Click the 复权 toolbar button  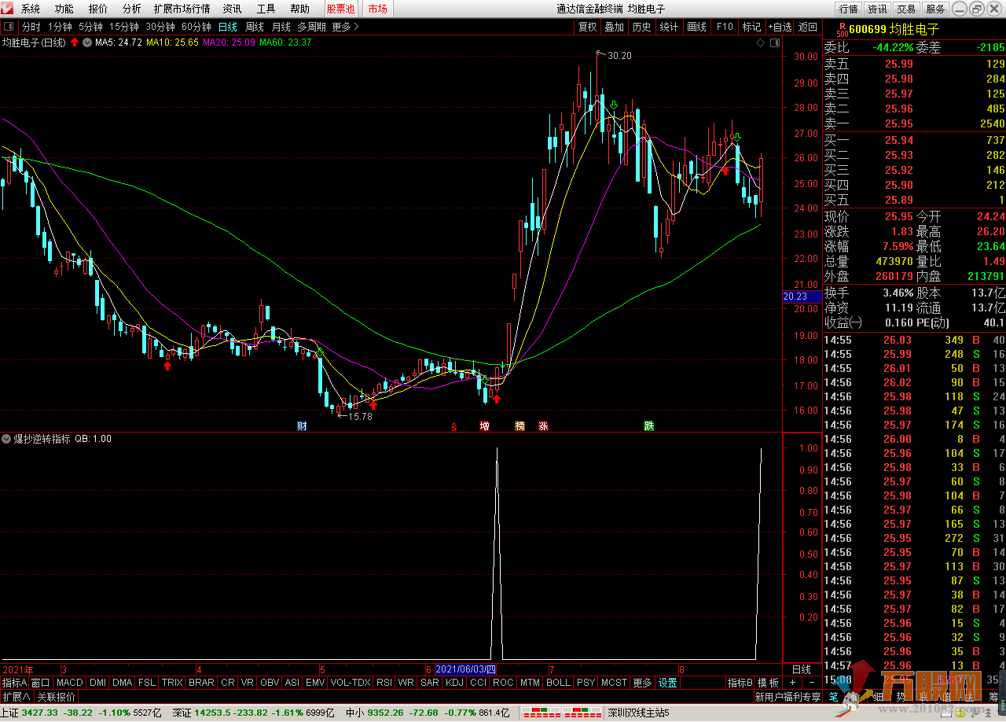[x=587, y=27]
